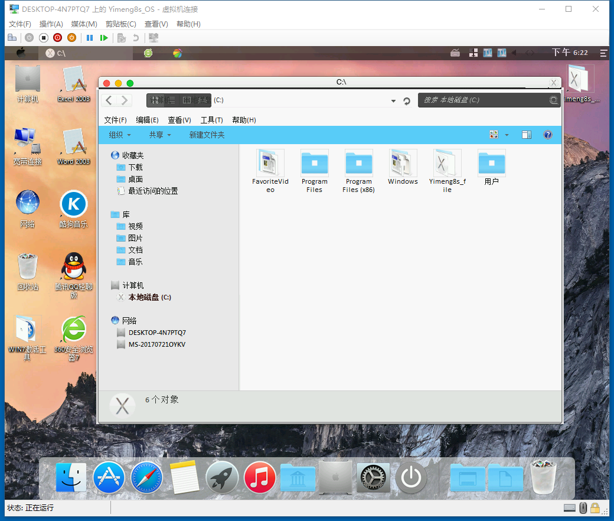Refresh the C: drive address bar
Screen dimensions: 614x521
coord(407,101)
